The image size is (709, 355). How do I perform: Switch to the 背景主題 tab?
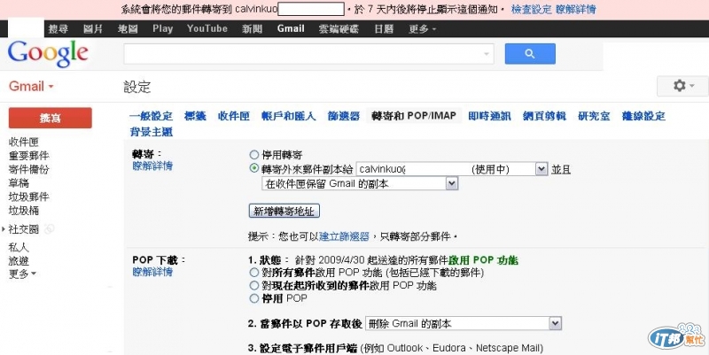(x=151, y=132)
